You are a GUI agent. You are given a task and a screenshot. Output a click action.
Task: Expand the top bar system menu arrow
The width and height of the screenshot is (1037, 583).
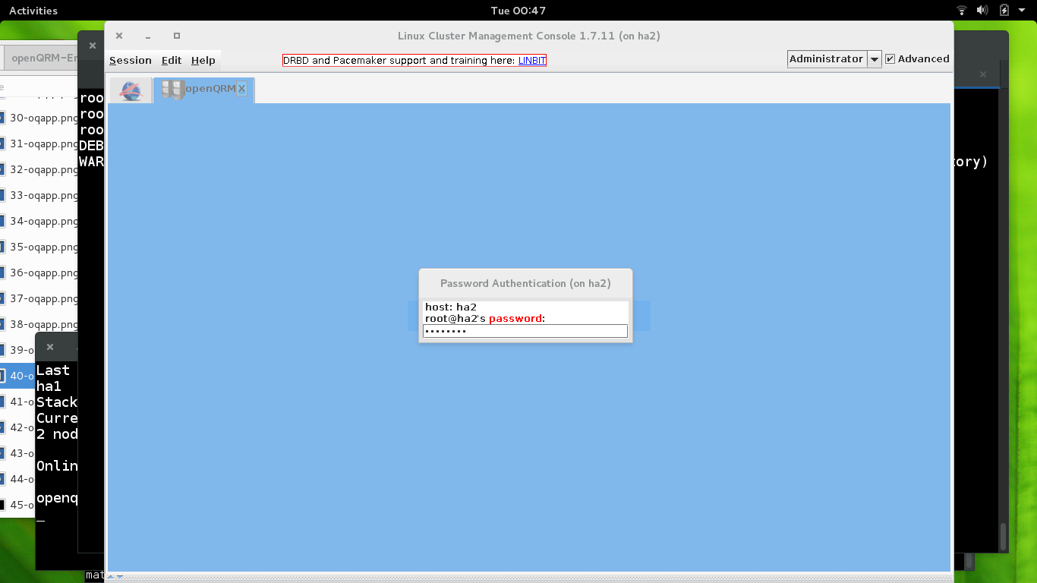(1022, 11)
